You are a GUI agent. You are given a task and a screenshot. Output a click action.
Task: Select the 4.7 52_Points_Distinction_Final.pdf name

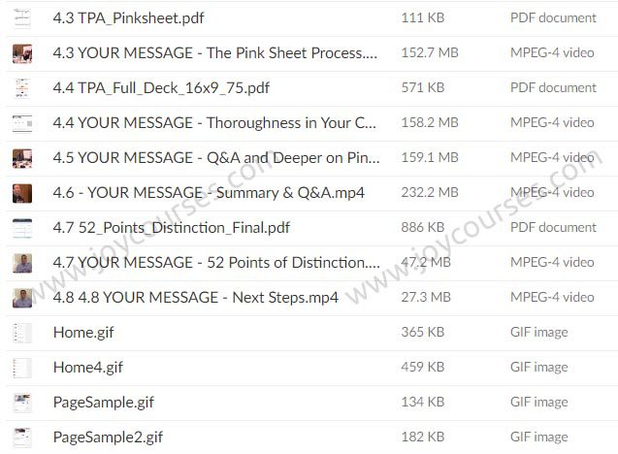click(172, 228)
